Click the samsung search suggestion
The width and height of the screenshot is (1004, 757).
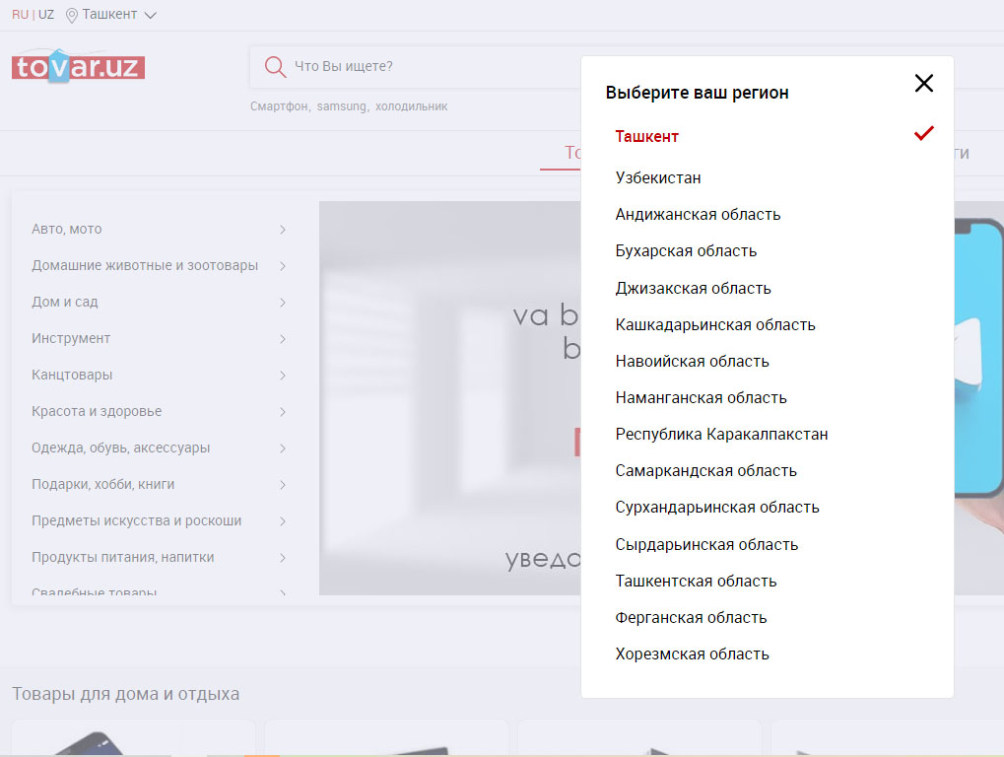pyautogui.click(x=342, y=106)
